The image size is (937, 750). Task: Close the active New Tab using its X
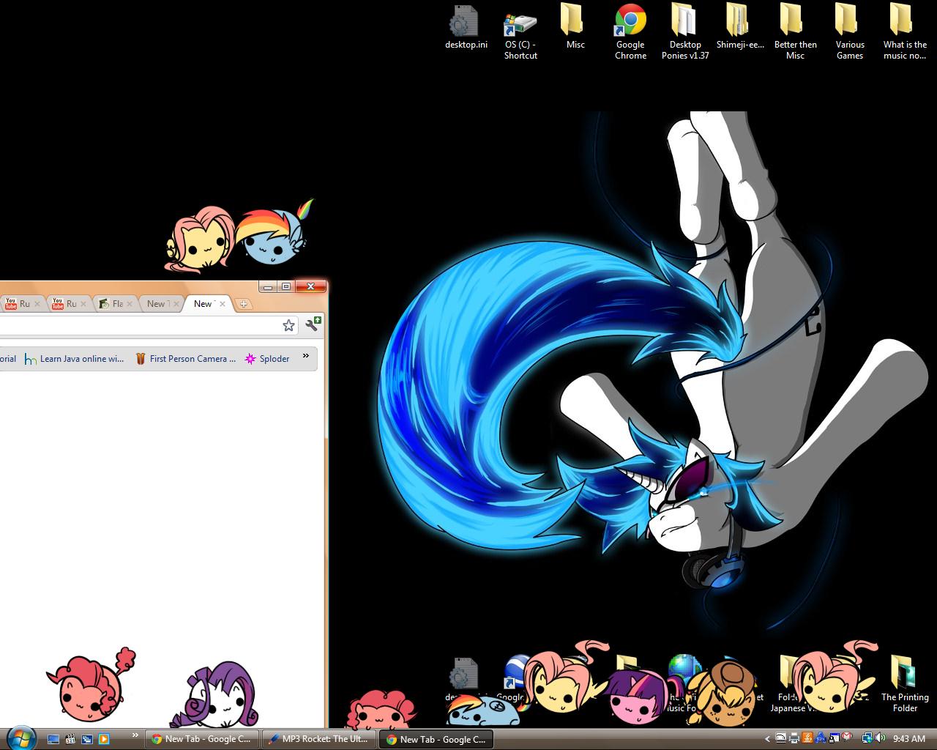(x=223, y=304)
